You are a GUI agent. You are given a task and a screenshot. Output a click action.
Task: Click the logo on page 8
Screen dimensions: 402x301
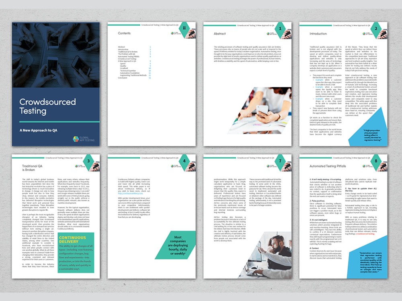click(x=367, y=166)
